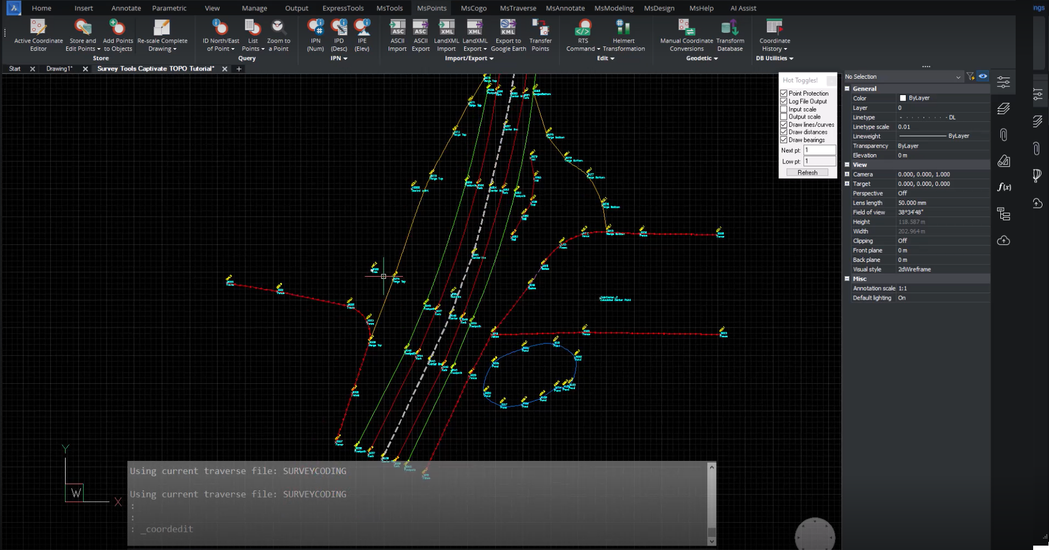Enable the Input scale checkbox
This screenshot has height=550, width=1049.
point(784,109)
